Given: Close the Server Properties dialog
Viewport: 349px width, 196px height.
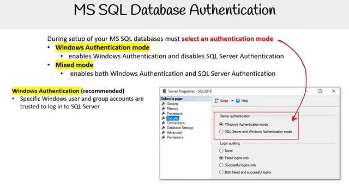Looking at the screenshot, I should 334,91.
